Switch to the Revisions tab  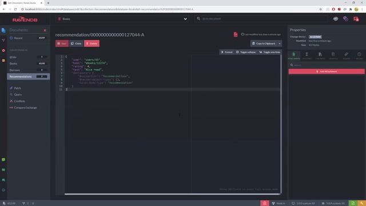click(x=333, y=56)
